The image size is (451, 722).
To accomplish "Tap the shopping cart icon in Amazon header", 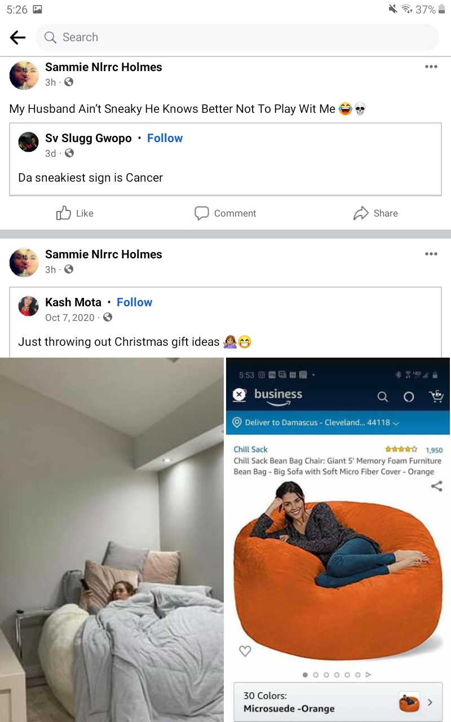I will click(x=436, y=397).
